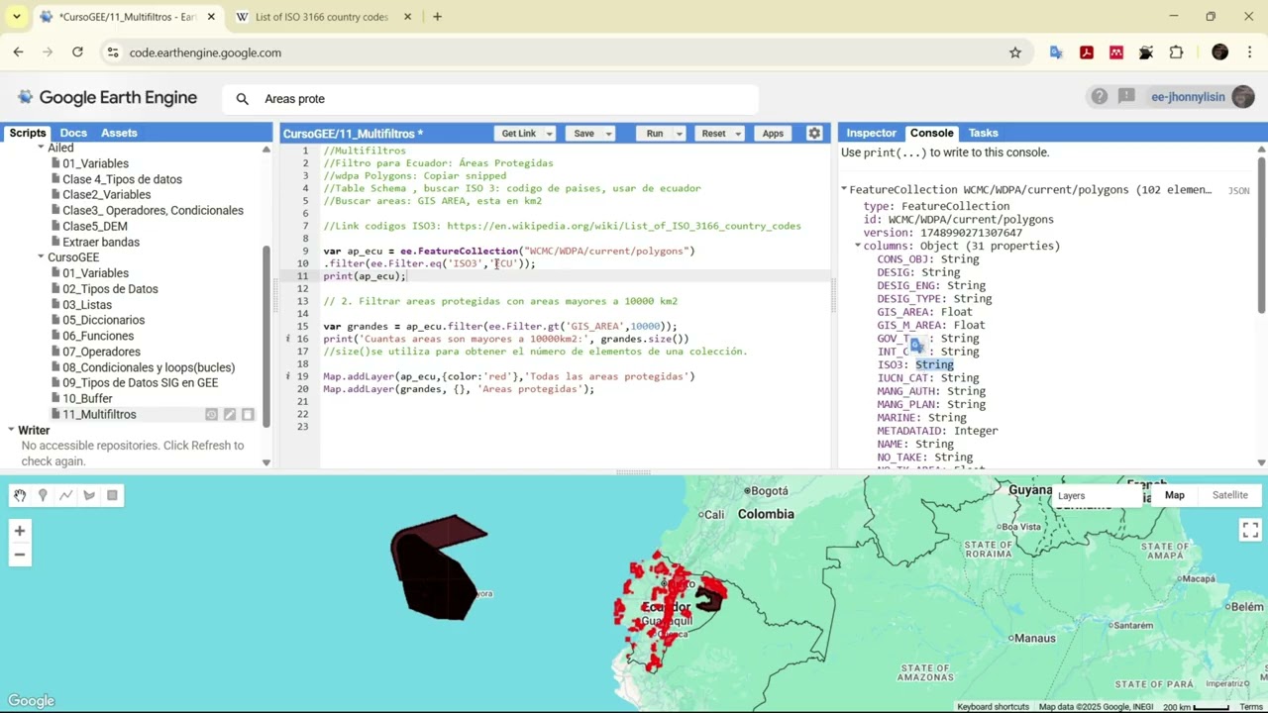The image size is (1268, 713).
Task: Bookmark this page with the star icon
Action: [1014, 52]
